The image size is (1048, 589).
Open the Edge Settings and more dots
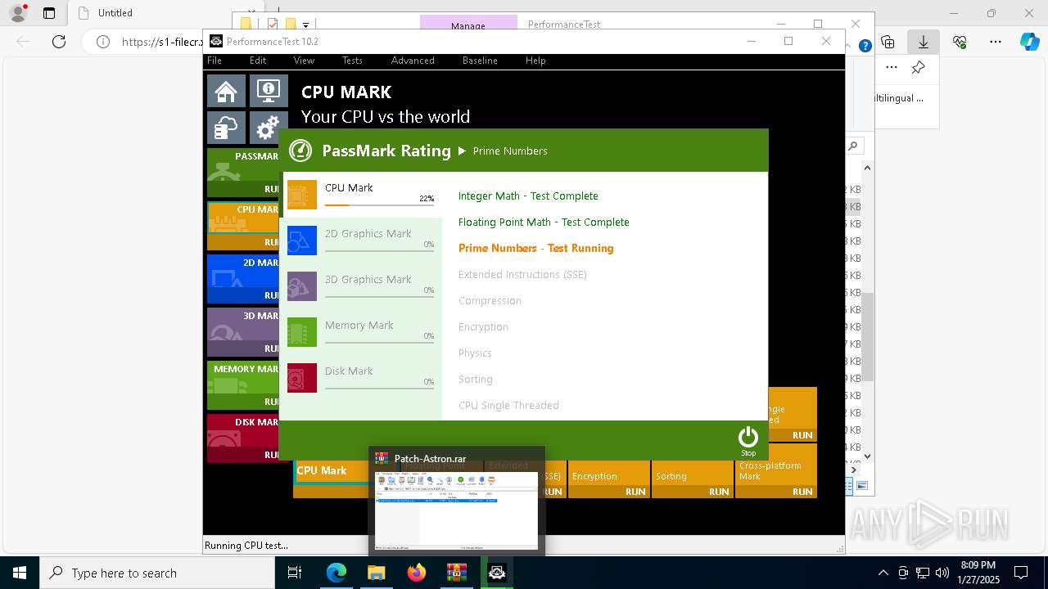pos(996,42)
